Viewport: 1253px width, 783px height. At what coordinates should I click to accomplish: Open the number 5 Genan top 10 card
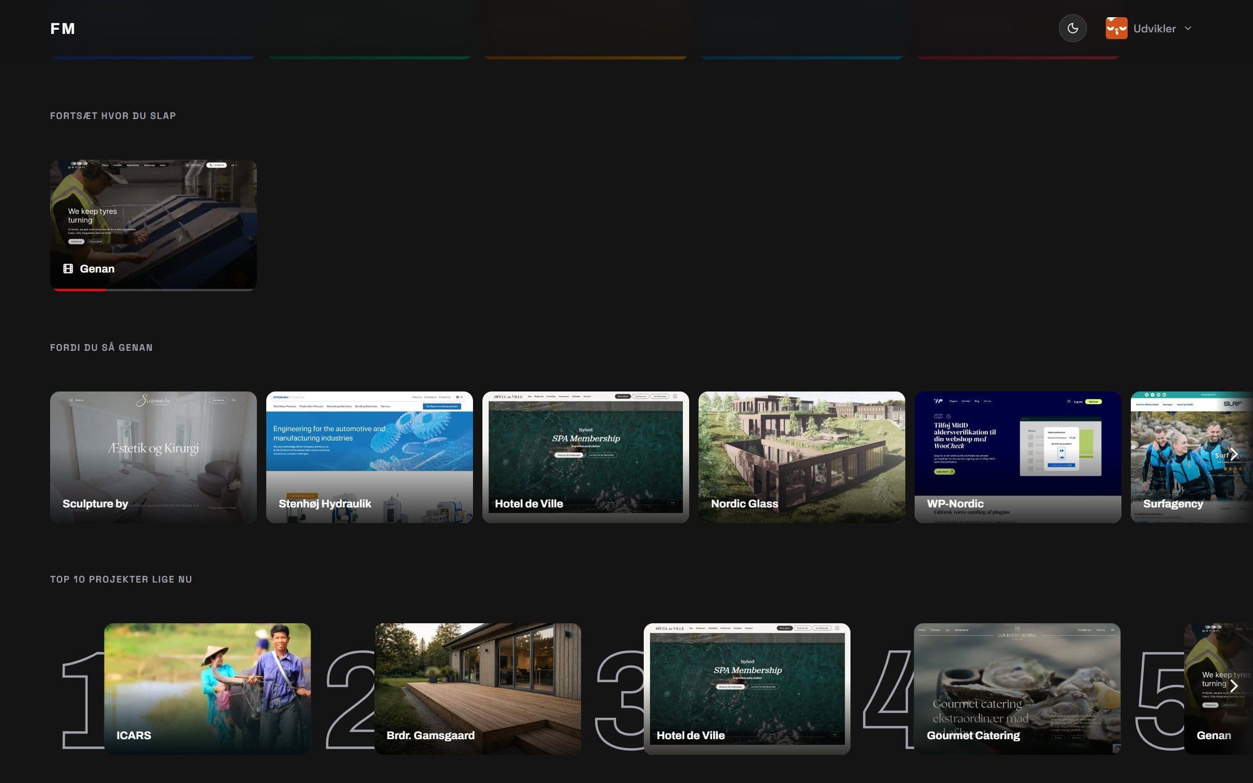pos(1219,689)
